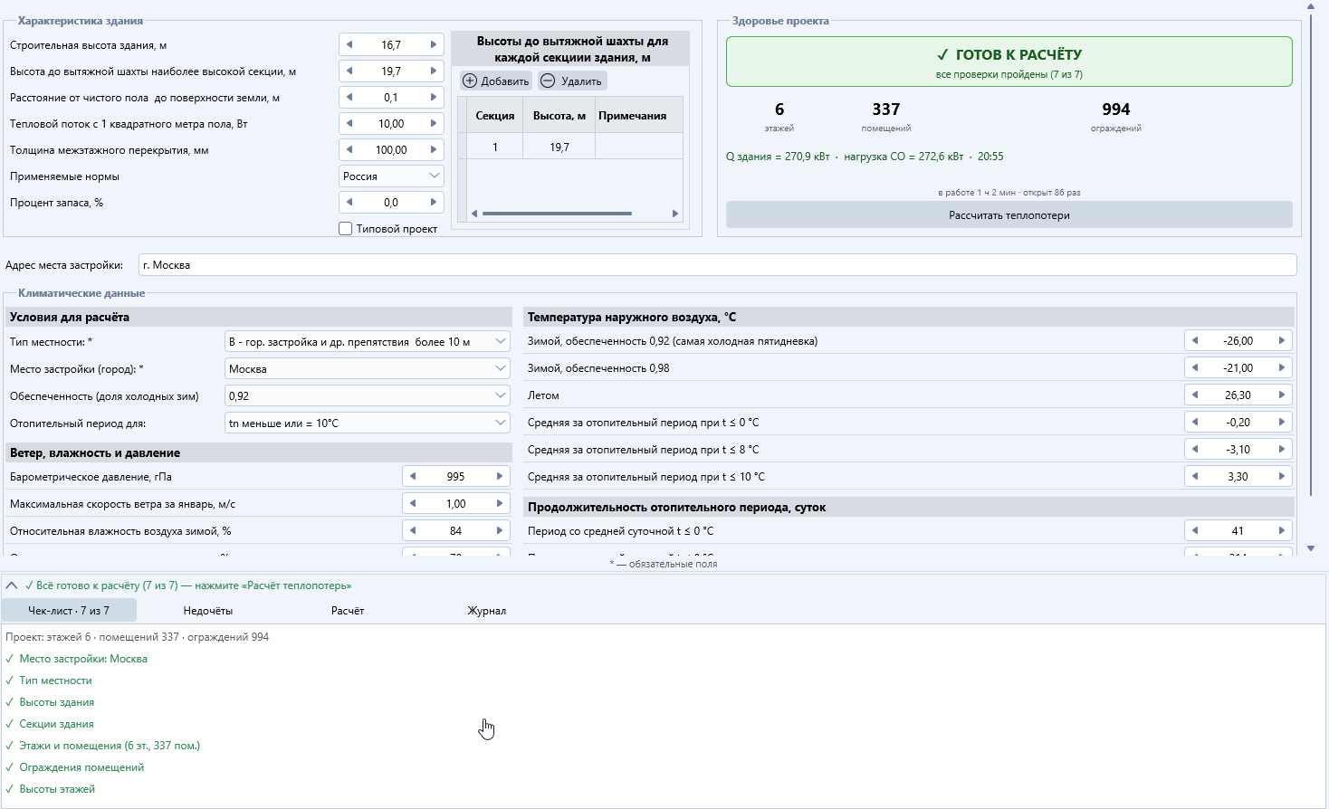Collapse the bottom status panel chevron
Image resolution: width=1329 pixels, height=809 pixels.
[x=12, y=585]
